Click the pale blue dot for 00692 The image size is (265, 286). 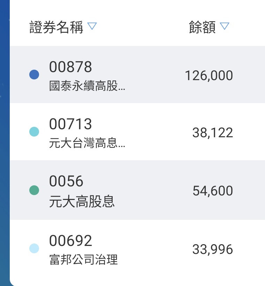point(34,249)
